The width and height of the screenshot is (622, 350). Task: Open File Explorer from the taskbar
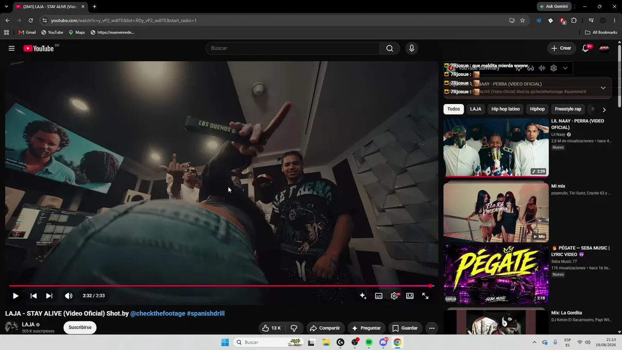(326, 342)
